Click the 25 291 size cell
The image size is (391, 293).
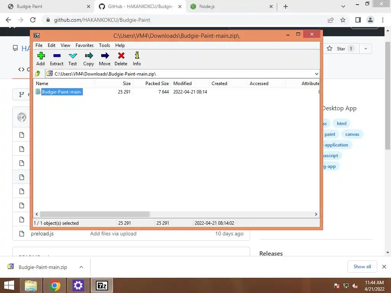point(124,92)
